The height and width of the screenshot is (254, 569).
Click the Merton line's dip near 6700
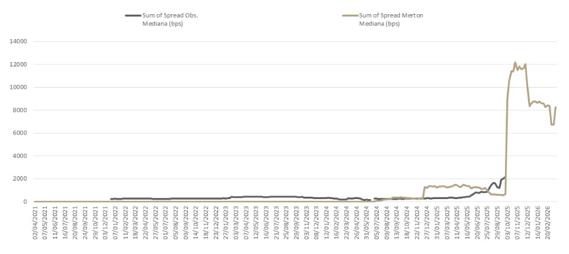pyautogui.click(x=552, y=125)
